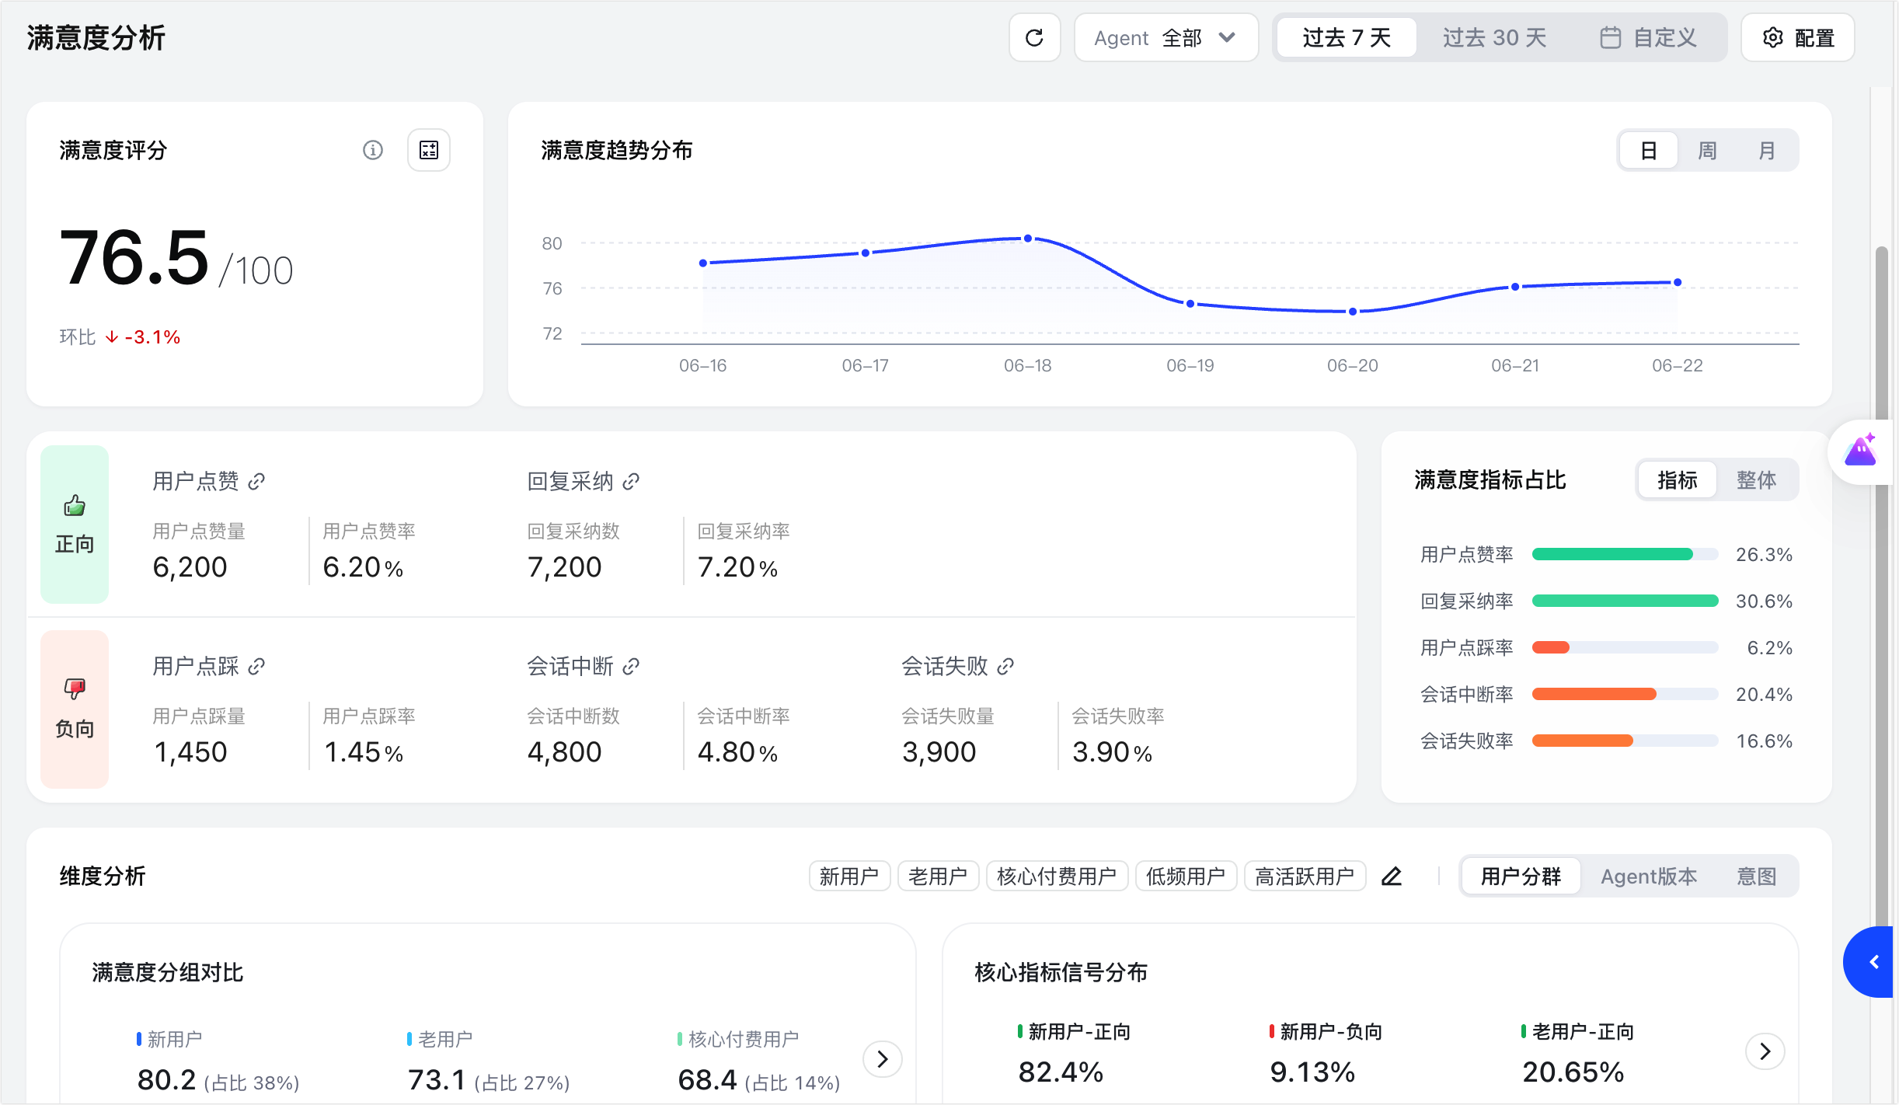Viewport: 1899px width, 1105px height.
Task: Click the 新用户 score 80.2
Action: click(x=166, y=1080)
